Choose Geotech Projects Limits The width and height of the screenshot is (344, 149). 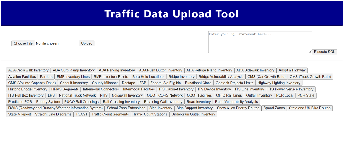235,83
